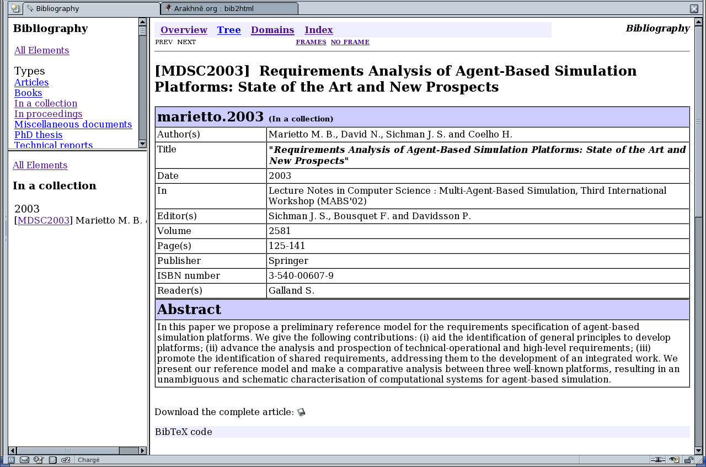Click the new tab icon
Screen dimensions: 706x467
click(x=15, y=8)
